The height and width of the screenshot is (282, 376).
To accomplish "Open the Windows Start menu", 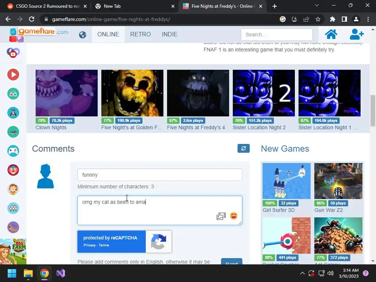I will pyautogui.click(x=12, y=273).
